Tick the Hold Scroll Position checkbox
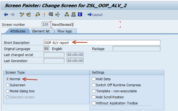 [94, 97]
